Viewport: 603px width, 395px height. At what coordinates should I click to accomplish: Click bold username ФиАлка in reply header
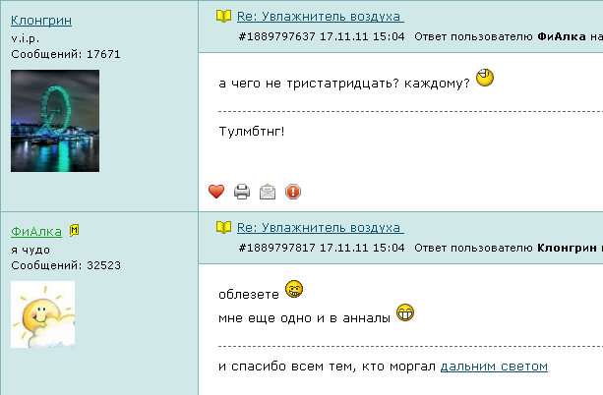pyautogui.click(x=562, y=36)
